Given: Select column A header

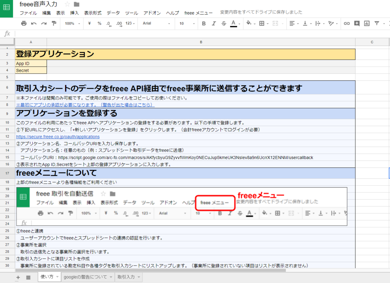Looking at the screenshot, I should (31, 42).
